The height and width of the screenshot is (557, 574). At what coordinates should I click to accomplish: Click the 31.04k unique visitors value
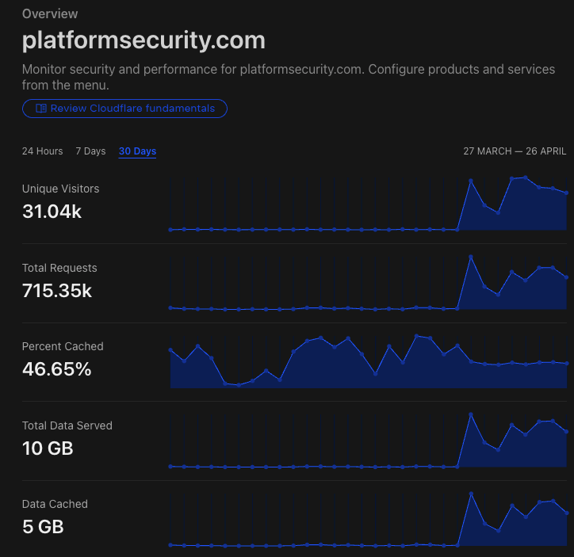pos(52,212)
